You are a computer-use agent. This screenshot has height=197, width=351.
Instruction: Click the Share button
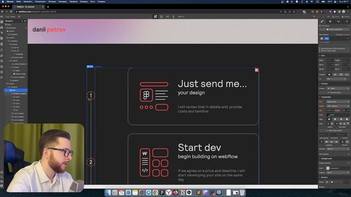pyautogui.click(x=336, y=16)
